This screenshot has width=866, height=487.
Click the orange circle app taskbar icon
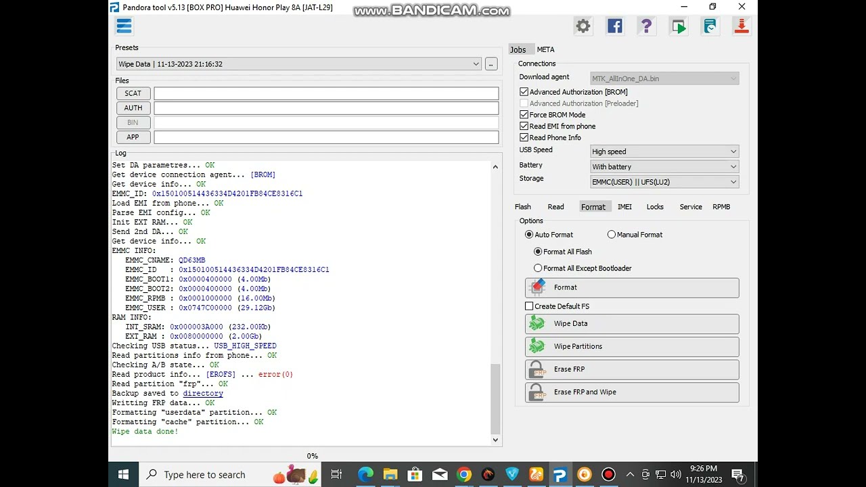click(x=584, y=475)
